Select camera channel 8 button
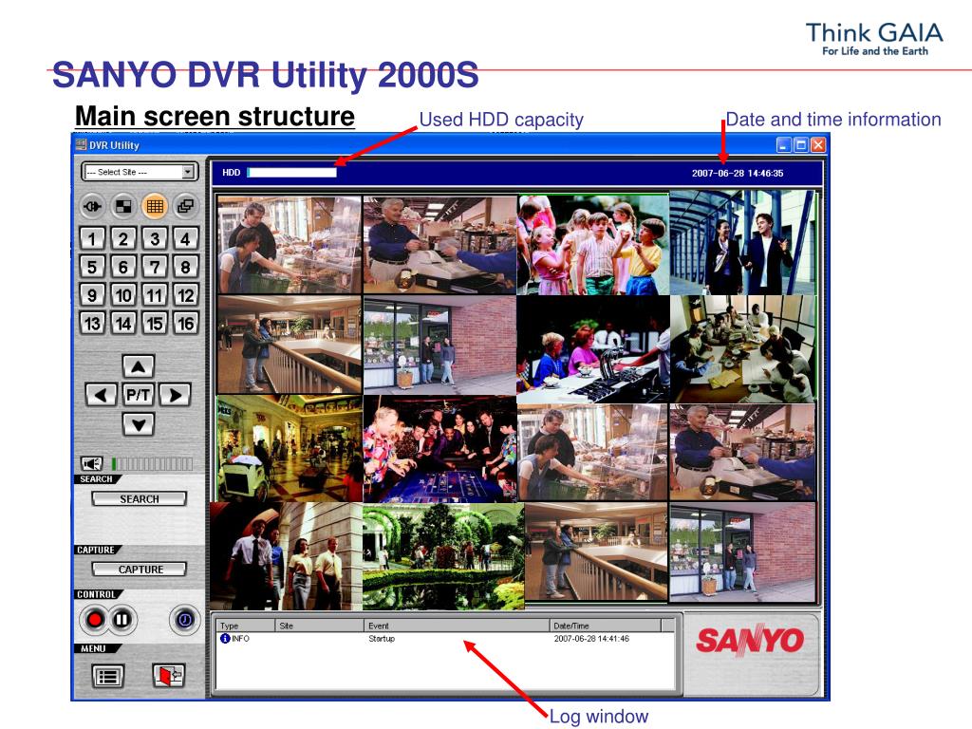The image size is (972, 729). pyautogui.click(x=185, y=267)
